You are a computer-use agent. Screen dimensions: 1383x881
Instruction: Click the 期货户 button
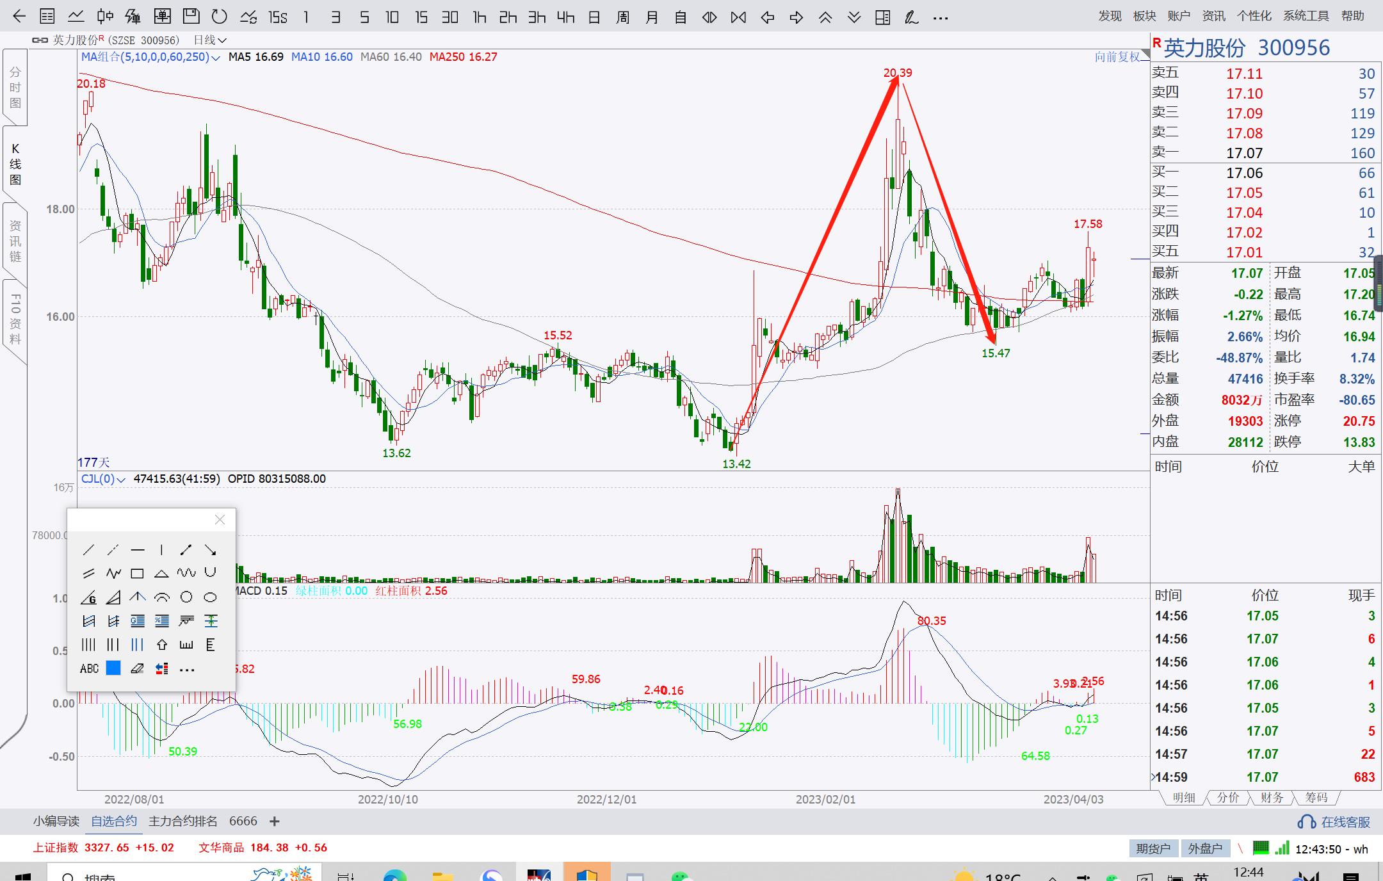click(1152, 849)
